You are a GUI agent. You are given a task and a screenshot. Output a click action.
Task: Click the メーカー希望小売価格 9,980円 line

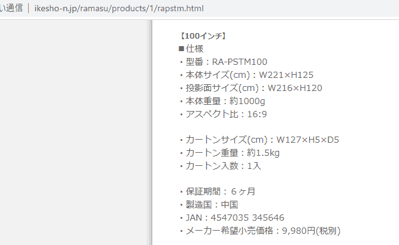[260, 231]
